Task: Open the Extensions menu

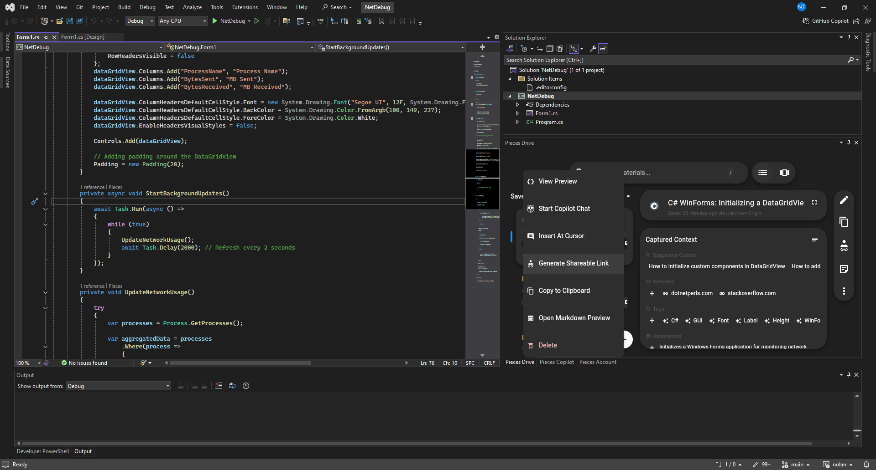Action: point(245,7)
